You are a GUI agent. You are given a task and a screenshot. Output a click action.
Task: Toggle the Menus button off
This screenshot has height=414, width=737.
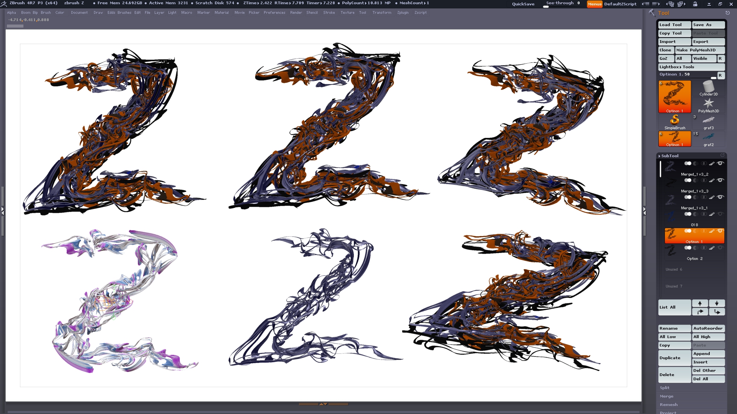(x=594, y=4)
